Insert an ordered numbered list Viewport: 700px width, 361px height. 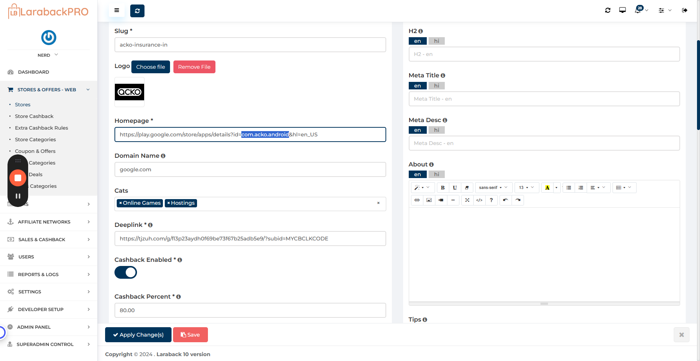(581, 187)
